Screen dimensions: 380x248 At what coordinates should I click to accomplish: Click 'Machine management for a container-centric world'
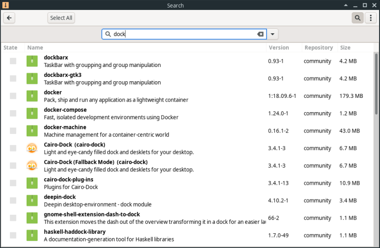tap(106, 135)
